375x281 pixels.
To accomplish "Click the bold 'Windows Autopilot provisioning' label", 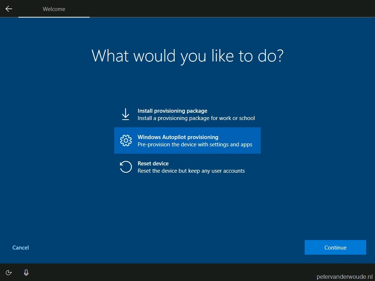I will (x=178, y=137).
